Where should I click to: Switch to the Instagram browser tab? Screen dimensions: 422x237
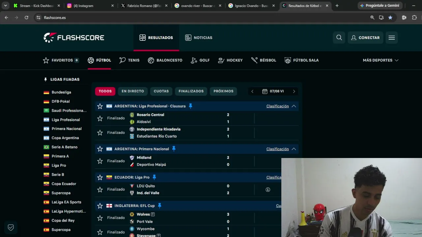click(x=90, y=6)
